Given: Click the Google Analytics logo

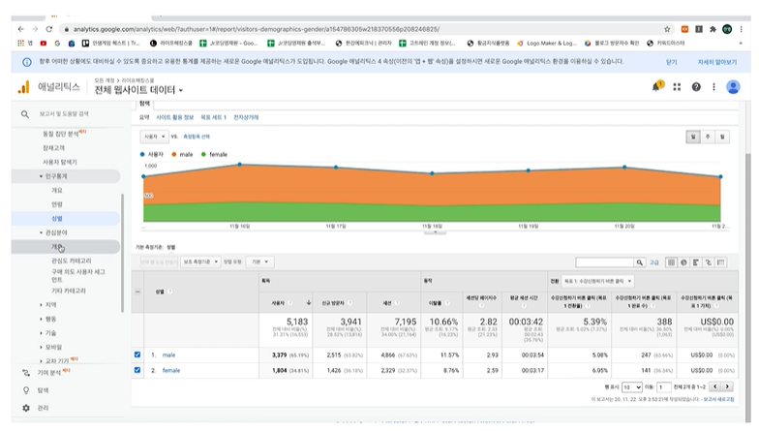Looking at the screenshot, I should [23, 87].
